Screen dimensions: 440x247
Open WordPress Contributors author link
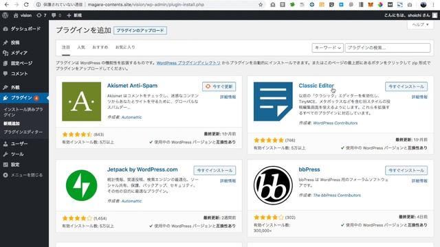pyautogui.click(x=335, y=123)
